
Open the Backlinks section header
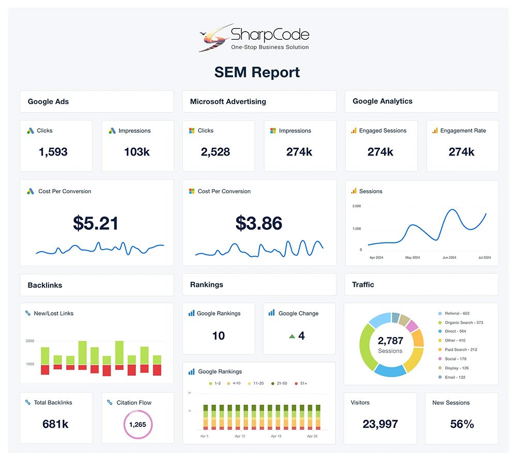click(97, 285)
